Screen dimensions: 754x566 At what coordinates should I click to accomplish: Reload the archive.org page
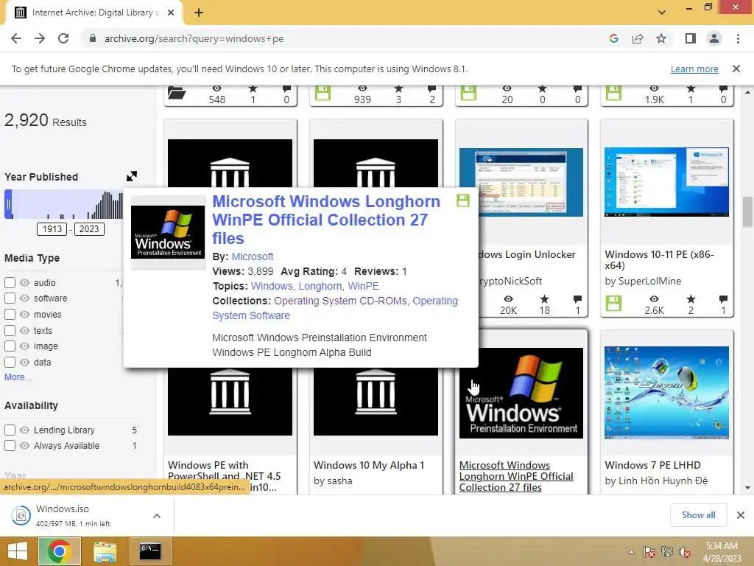tap(63, 38)
